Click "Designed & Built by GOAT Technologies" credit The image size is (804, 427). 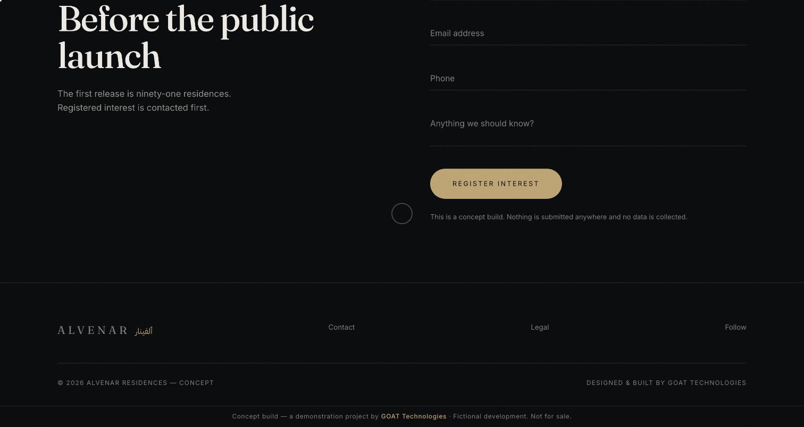[666, 383]
